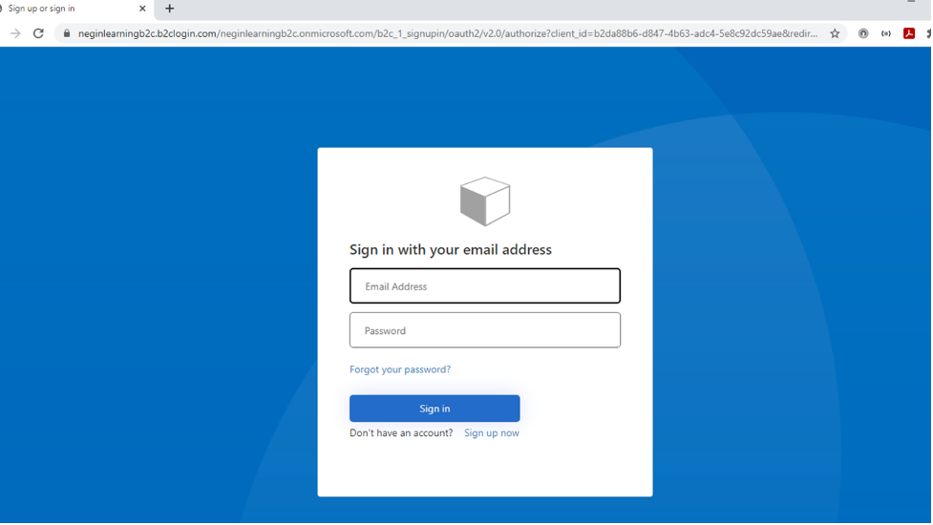Image resolution: width=933 pixels, height=525 pixels.
Task: Open the gray circular extension icon
Action: tap(863, 33)
